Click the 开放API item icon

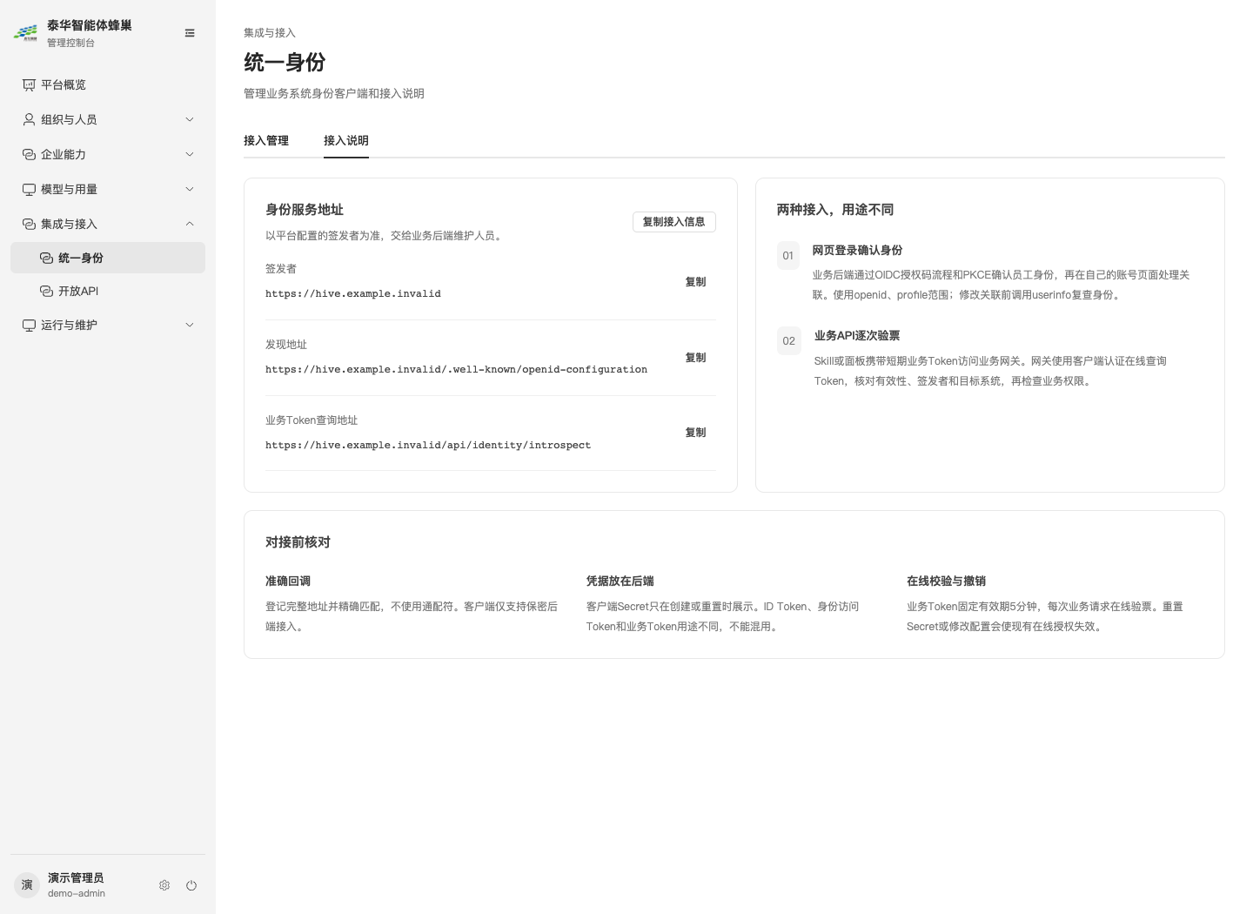coord(46,291)
